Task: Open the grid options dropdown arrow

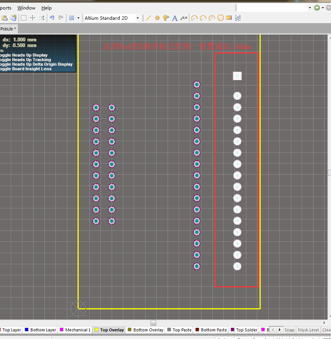Action: click(78, 18)
